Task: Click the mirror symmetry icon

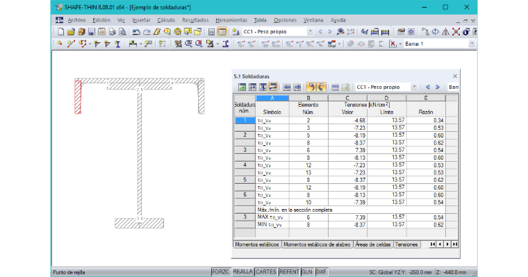Action: 445,32
